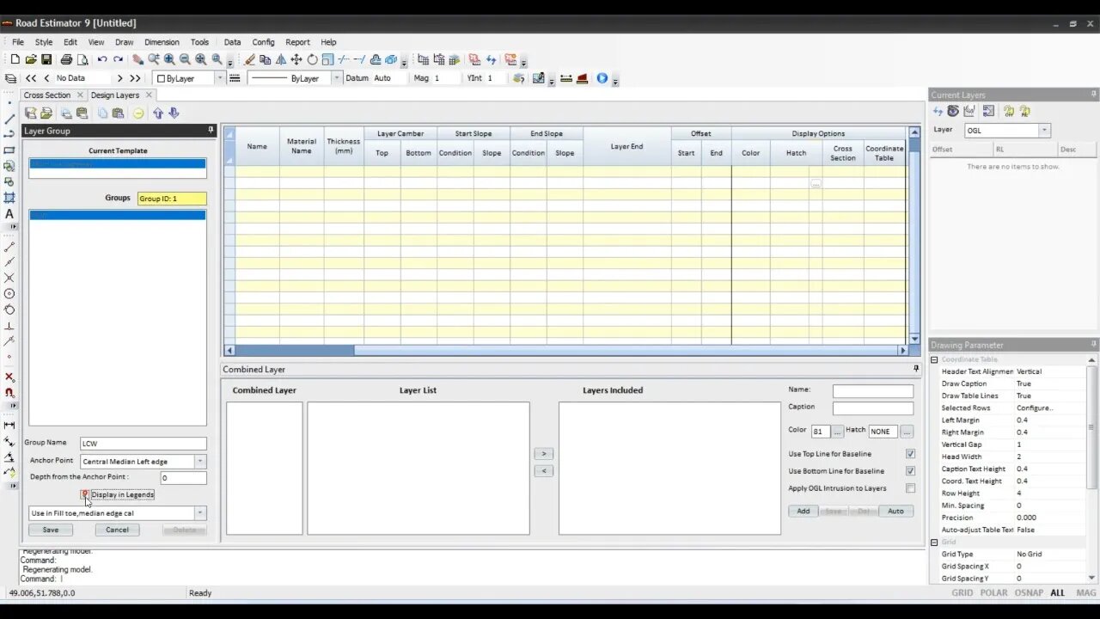Uncheck Use Top Line for Baseline

910,454
